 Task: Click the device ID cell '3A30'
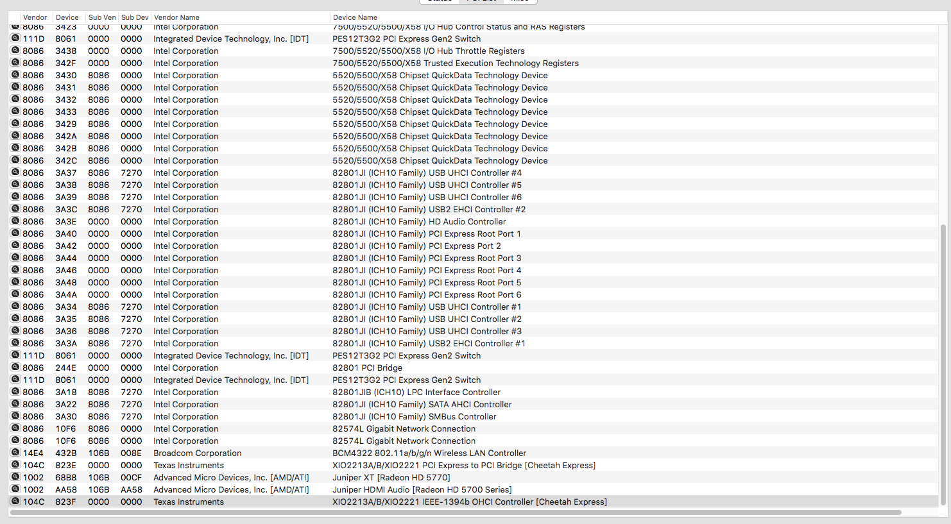click(x=65, y=416)
